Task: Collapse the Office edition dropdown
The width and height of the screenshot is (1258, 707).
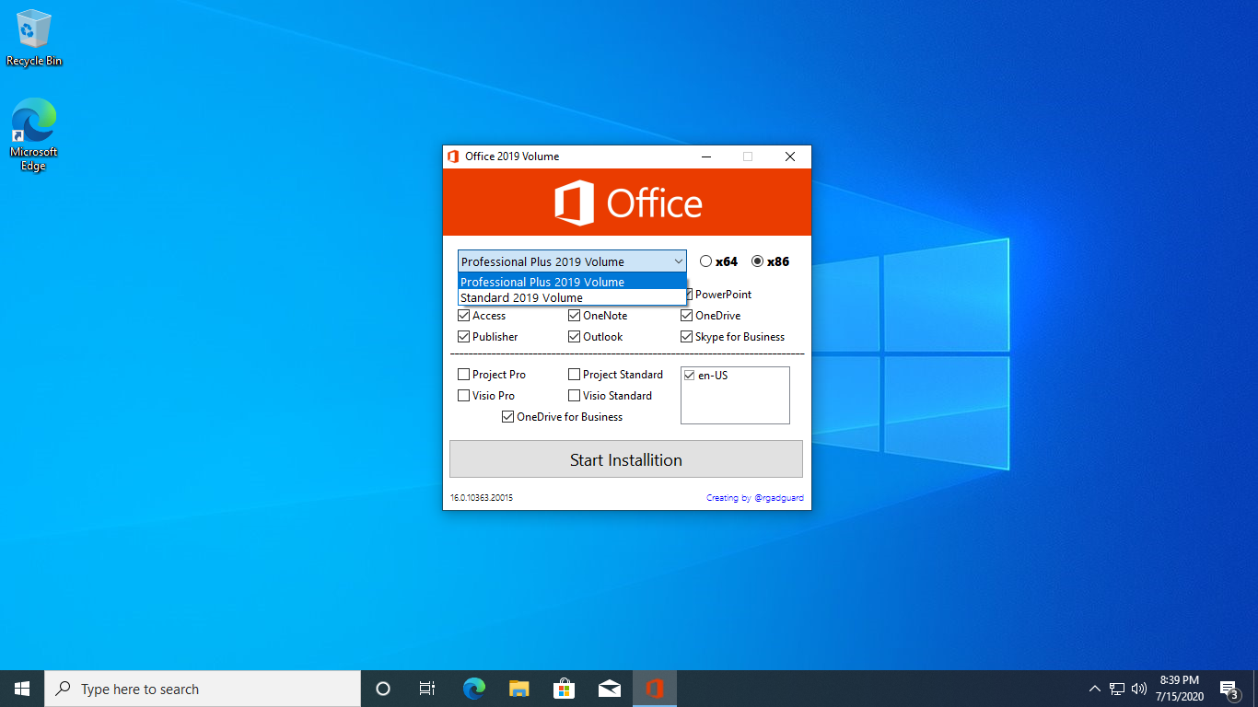Action: click(678, 261)
